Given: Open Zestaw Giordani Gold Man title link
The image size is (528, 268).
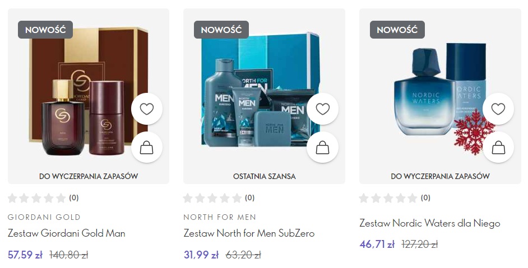Looking at the screenshot, I should [66, 233].
